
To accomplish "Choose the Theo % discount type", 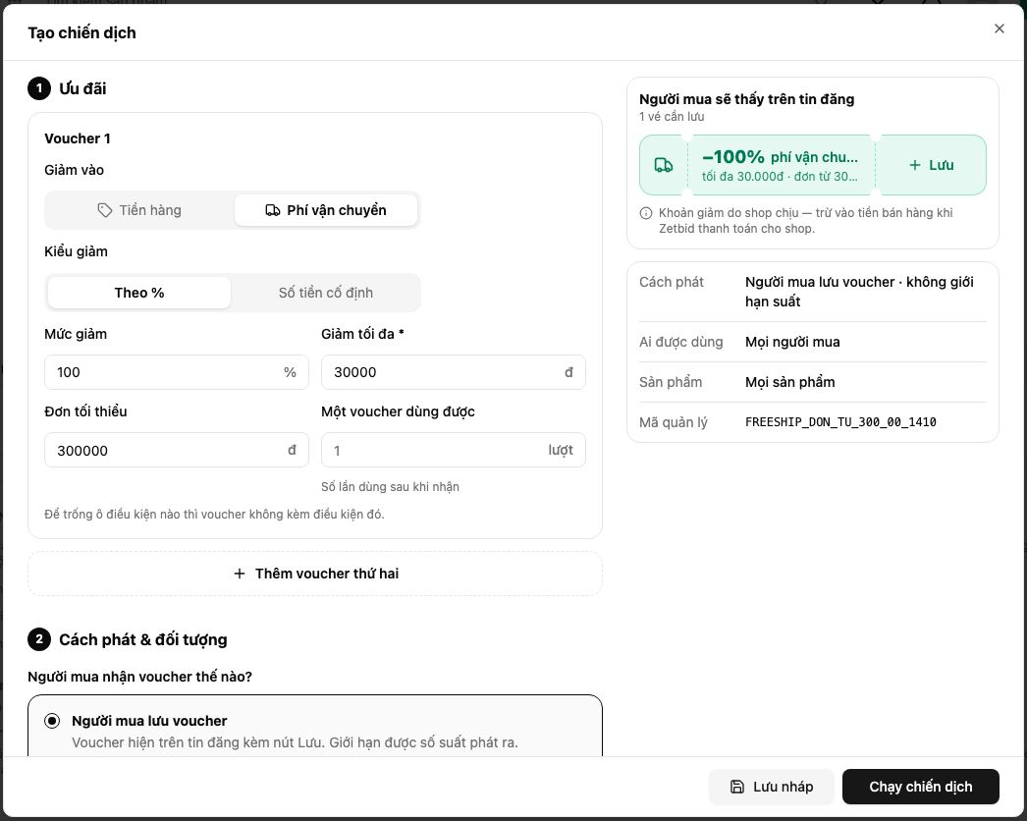I will coord(139,293).
